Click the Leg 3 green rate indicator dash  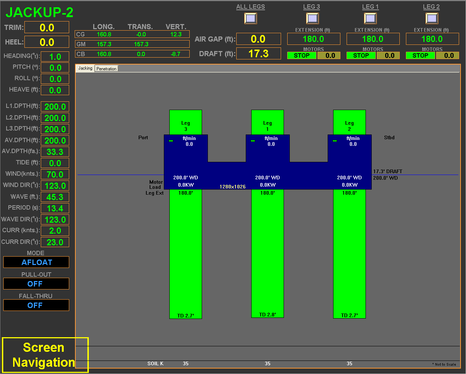click(x=171, y=141)
